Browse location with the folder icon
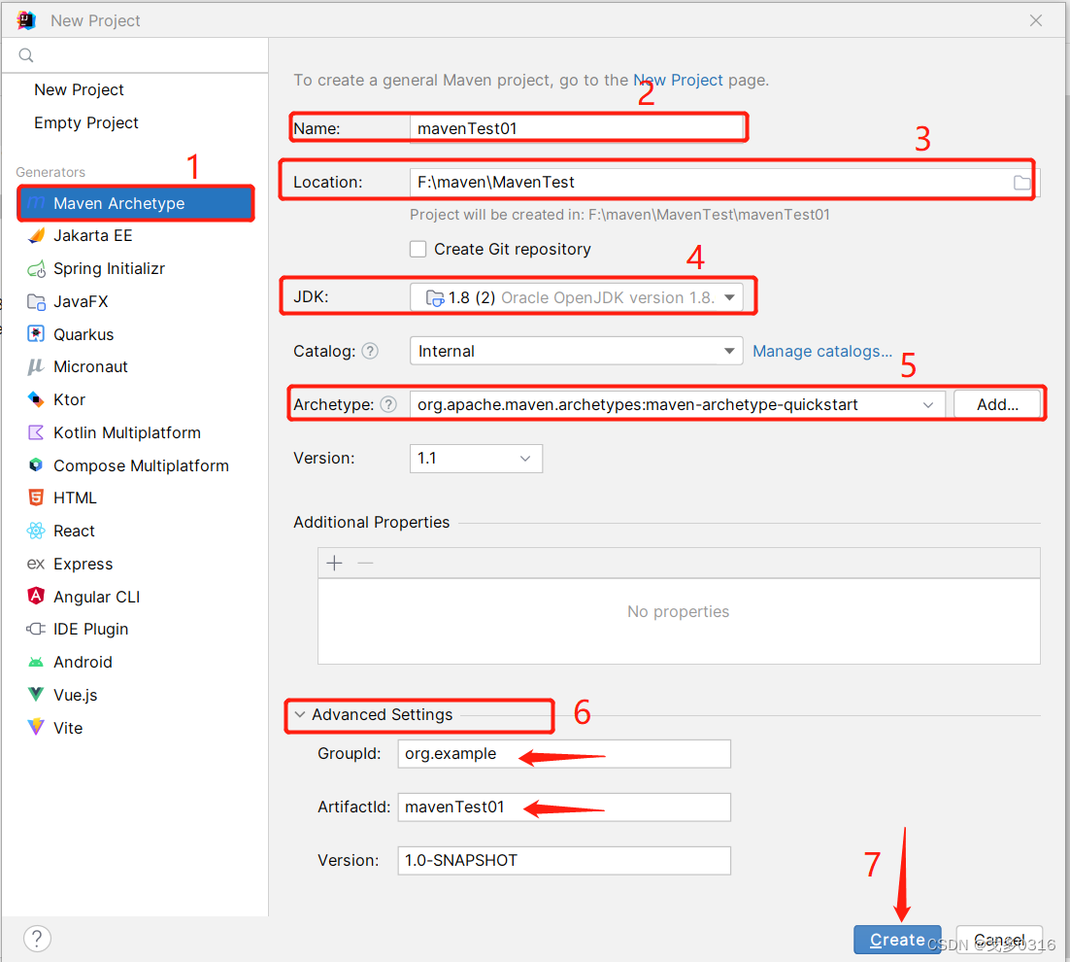The width and height of the screenshot is (1070, 962). pos(1021,183)
